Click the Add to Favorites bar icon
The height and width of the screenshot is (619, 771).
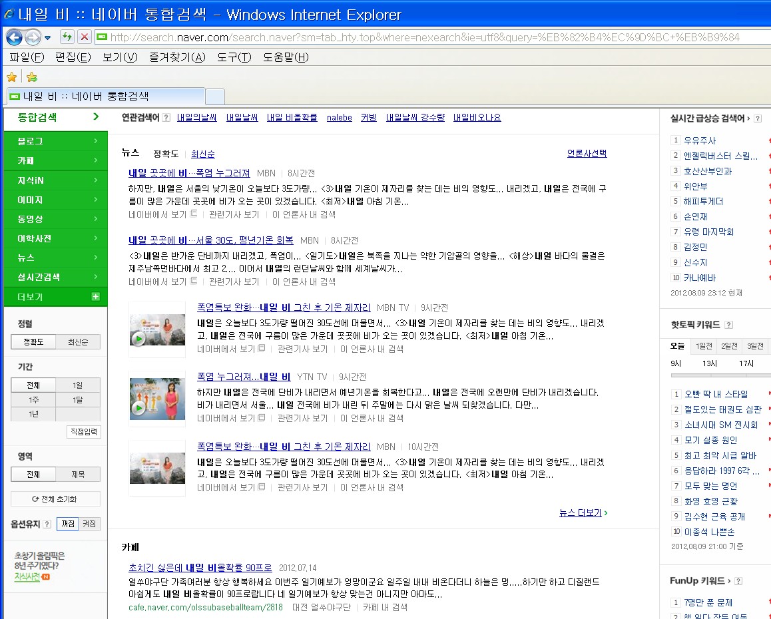(x=31, y=77)
